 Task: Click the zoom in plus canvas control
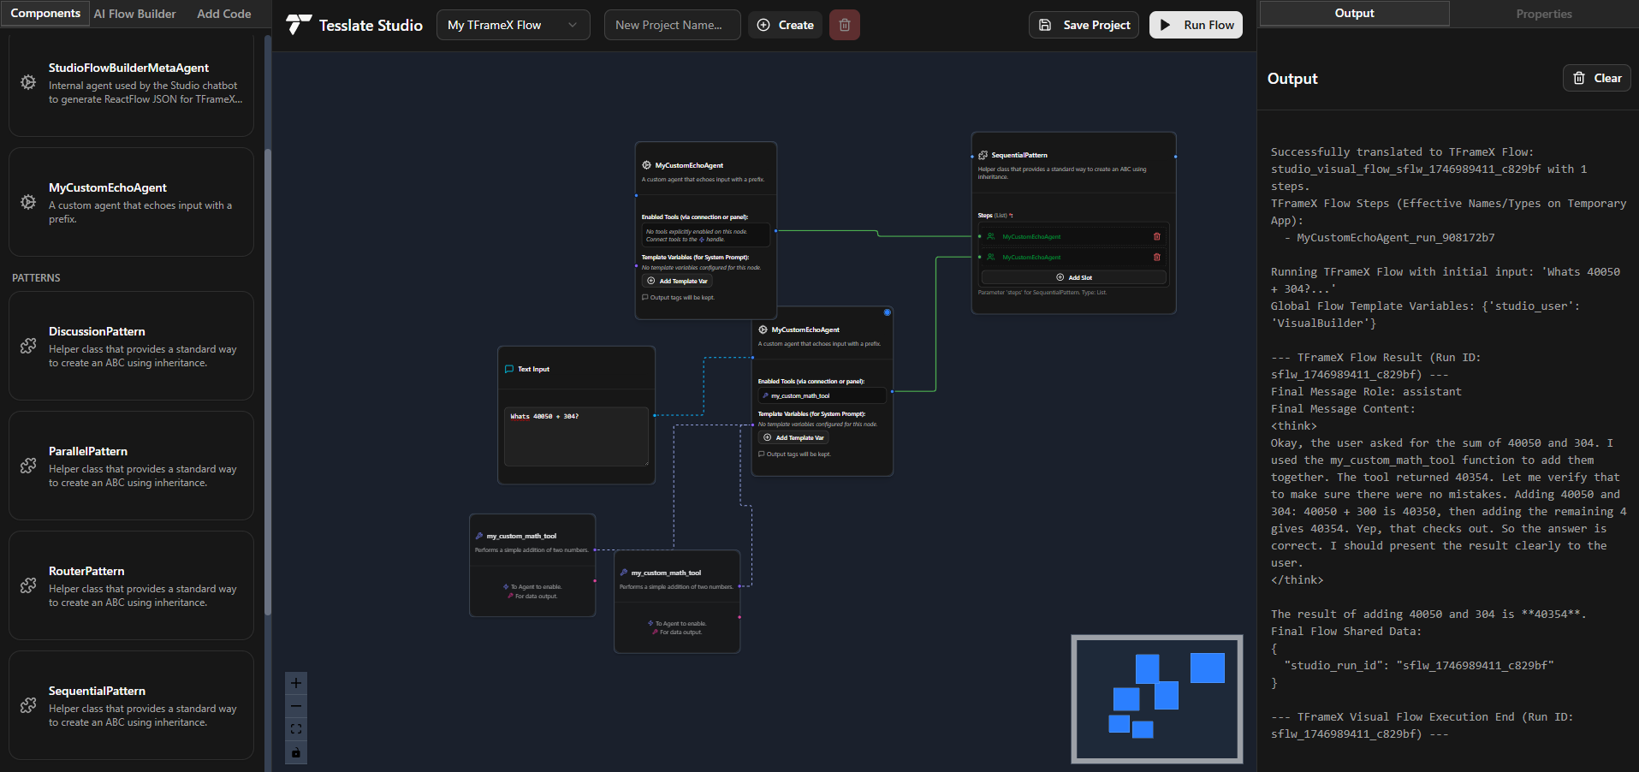click(x=296, y=683)
